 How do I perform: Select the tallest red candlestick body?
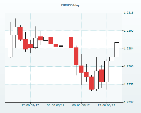coord(76,56)
